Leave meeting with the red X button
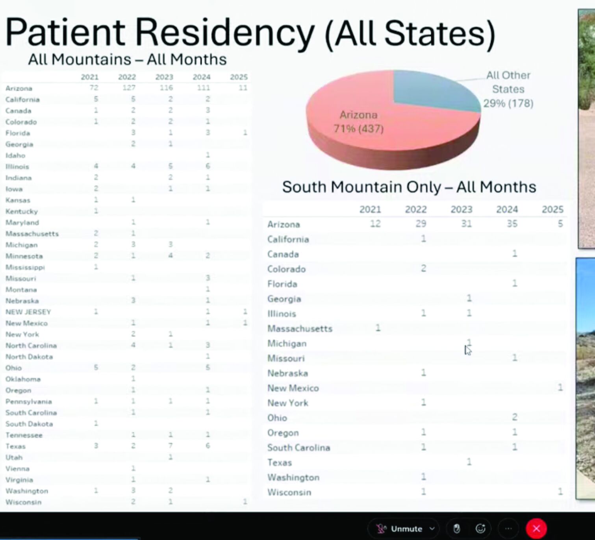 (536, 529)
